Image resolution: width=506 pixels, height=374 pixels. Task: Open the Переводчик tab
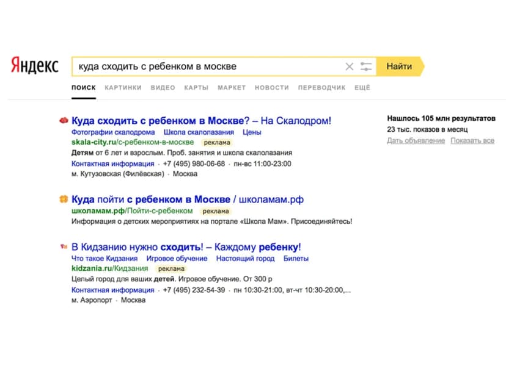[x=321, y=88]
